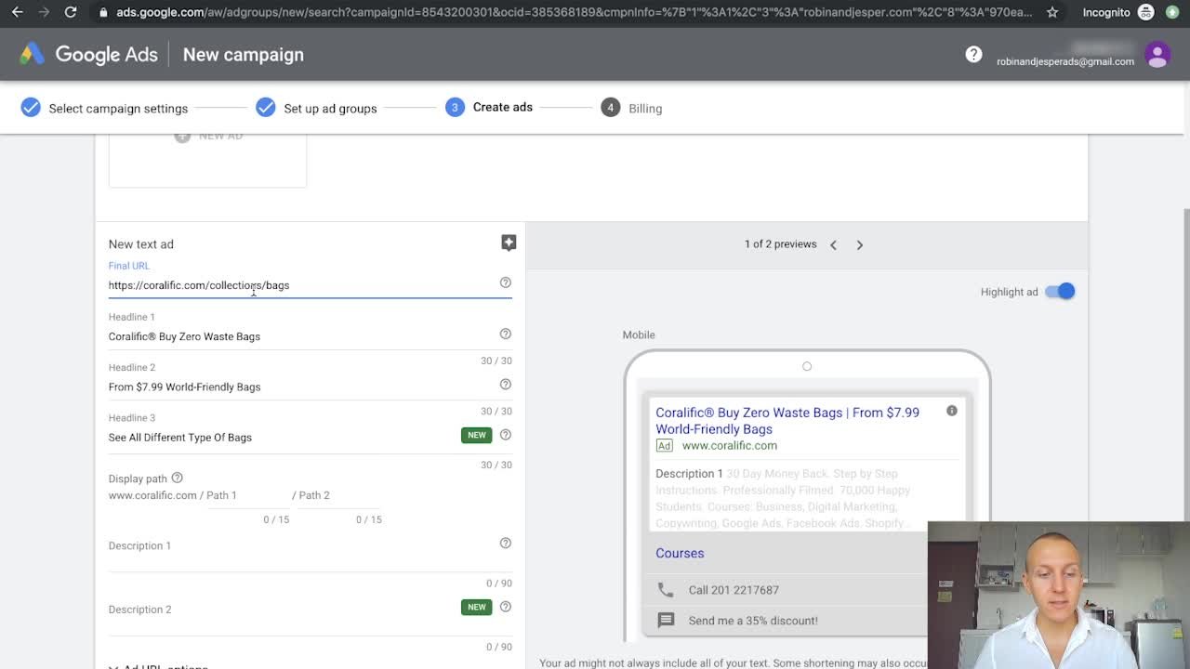Go to the Billing step
Screen dimensions: 1190x669
644,109
